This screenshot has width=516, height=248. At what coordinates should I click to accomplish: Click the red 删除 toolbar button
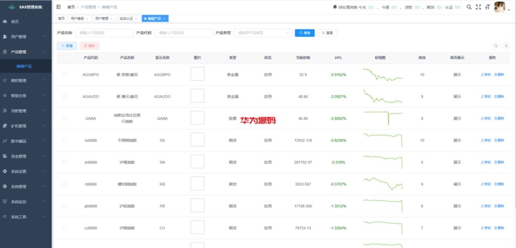coord(89,46)
